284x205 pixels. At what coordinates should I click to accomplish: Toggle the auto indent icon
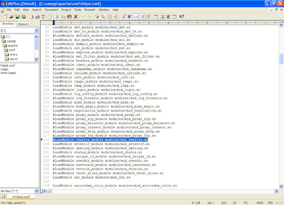click(x=136, y=17)
